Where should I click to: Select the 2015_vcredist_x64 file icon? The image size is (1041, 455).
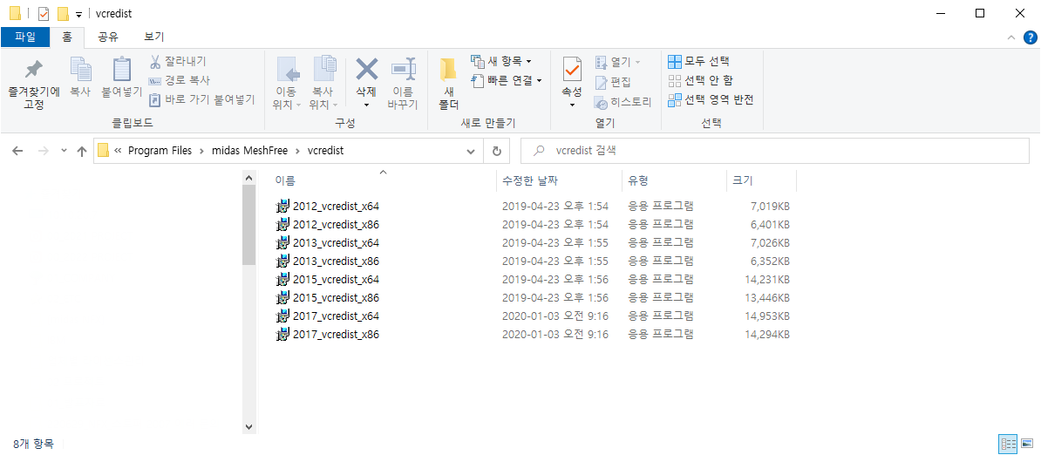(283, 279)
